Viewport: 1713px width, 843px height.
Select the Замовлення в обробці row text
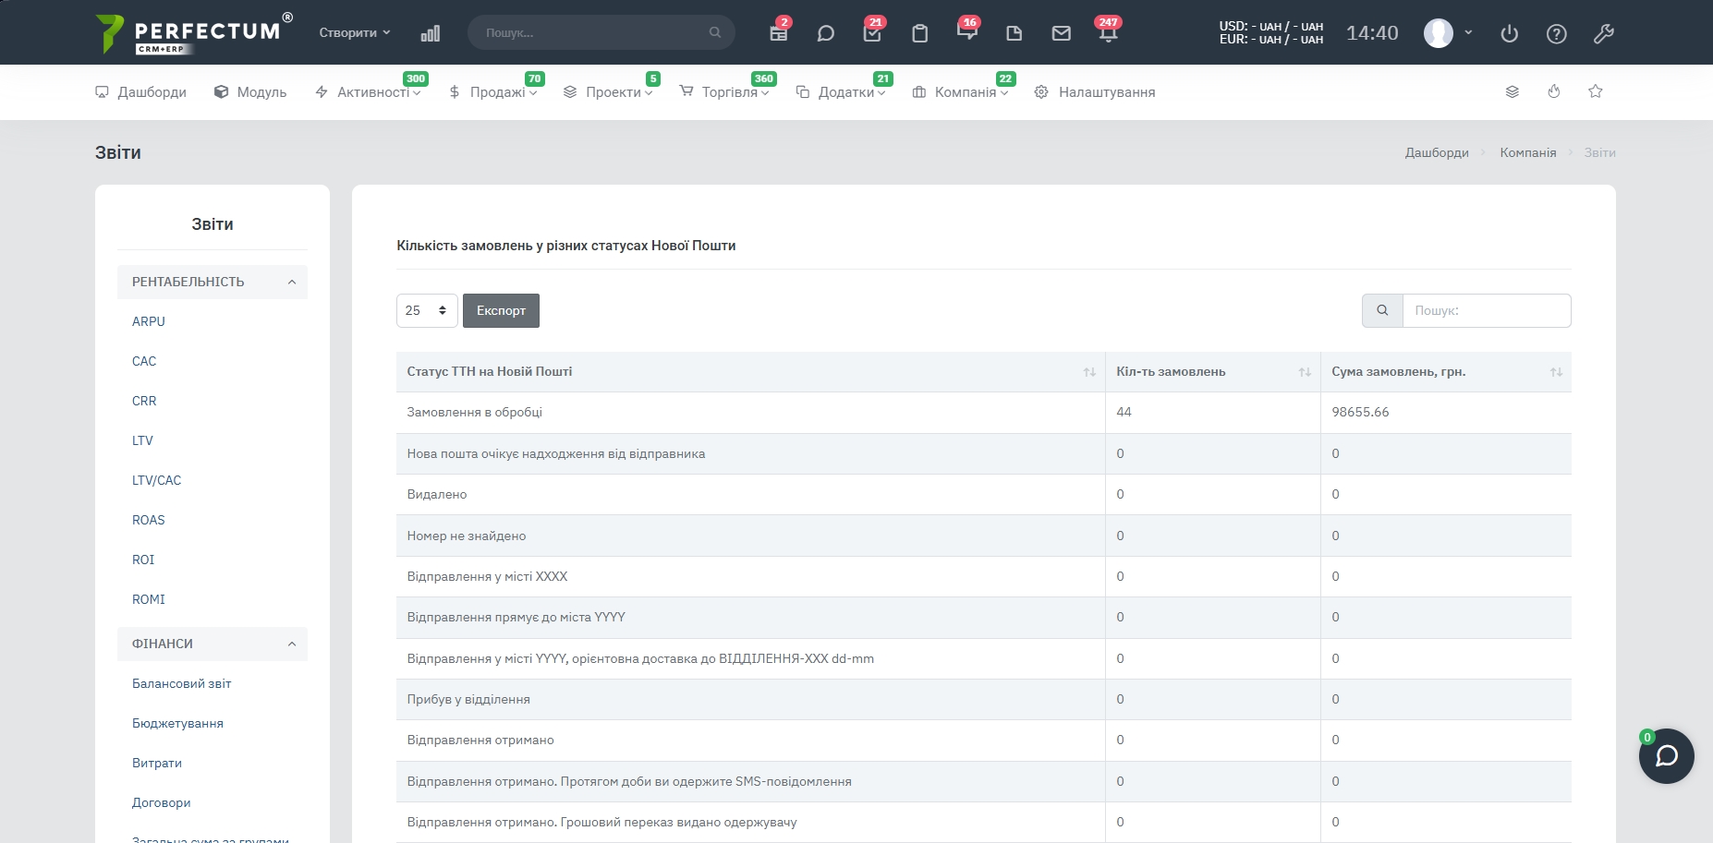coord(475,412)
